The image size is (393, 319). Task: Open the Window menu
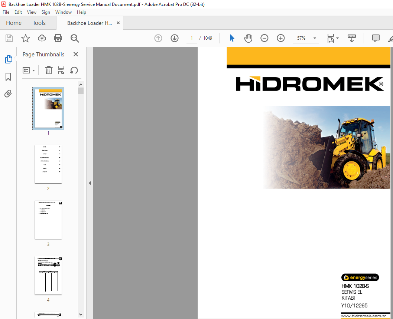coord(64,12)
